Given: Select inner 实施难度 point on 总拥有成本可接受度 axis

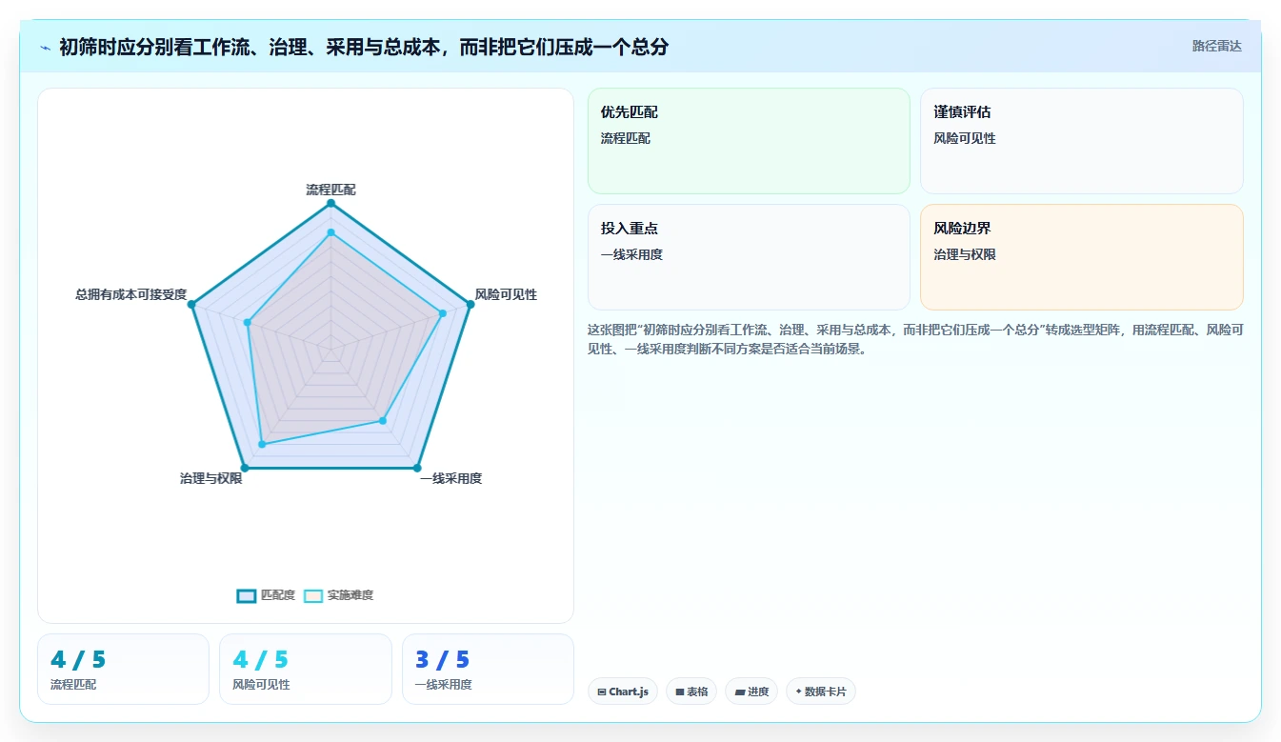Looking at the screenshot, I should (248, 323).
